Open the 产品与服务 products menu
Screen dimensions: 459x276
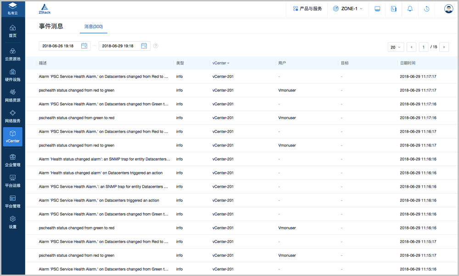[307, 9]
